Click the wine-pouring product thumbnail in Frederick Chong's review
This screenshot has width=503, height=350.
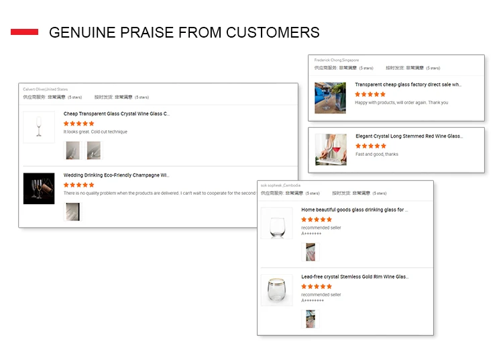[331, 98]
